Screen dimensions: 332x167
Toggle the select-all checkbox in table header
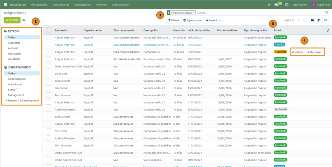(x=49, y=30)
